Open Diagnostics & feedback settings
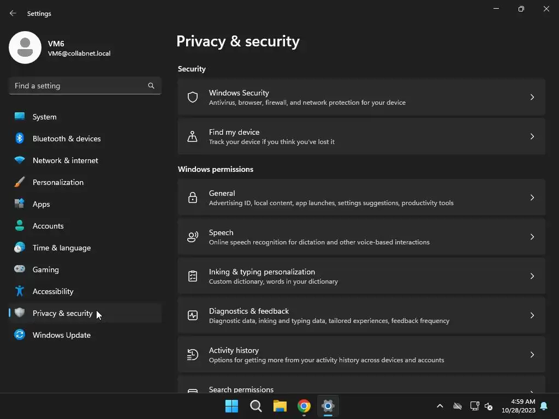Image resolution: width=559 pixels, height=419 pixels. click(x=361, y=315)
